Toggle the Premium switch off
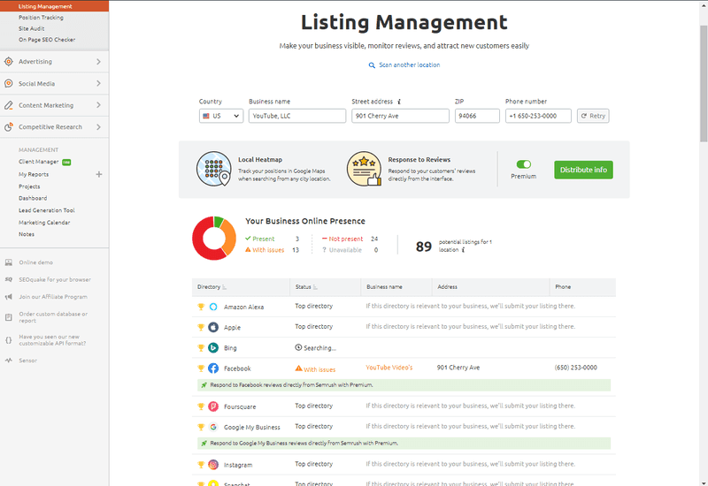708x486 pixels. coord(524,164)
